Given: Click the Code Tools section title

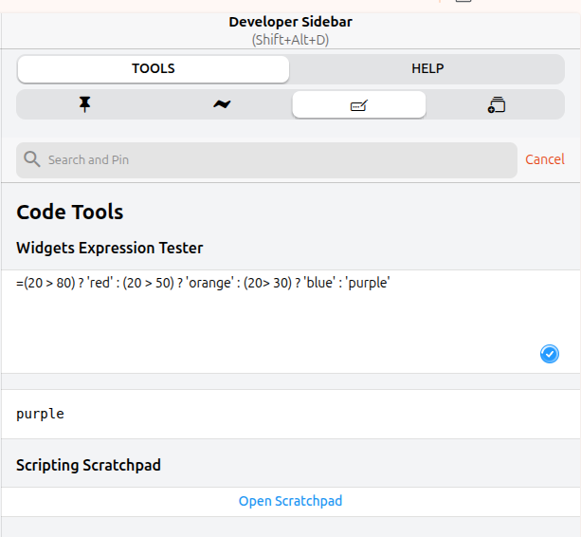Looking at the screenshot, I should pos(70,213).
